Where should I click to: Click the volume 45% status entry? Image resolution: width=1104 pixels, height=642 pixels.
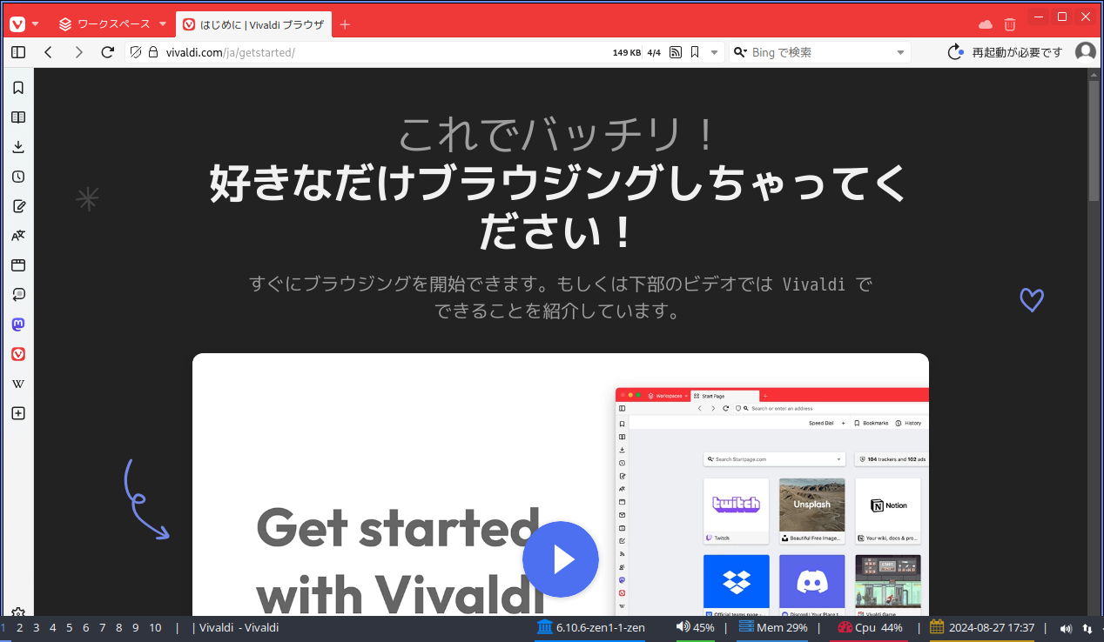[696, 628]
